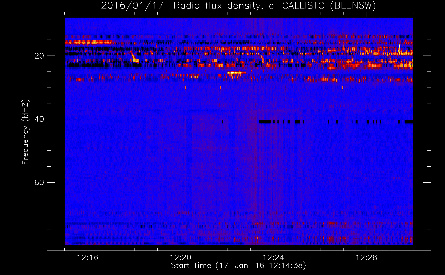Click the 12:16 time tick label

88,258
